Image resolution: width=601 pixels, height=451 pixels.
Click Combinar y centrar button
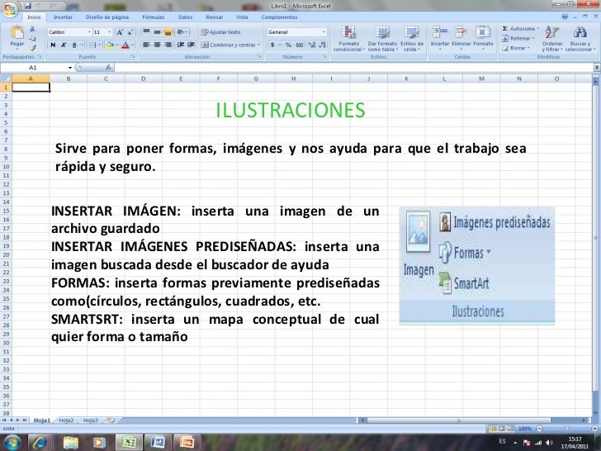(x=228, y=45)
